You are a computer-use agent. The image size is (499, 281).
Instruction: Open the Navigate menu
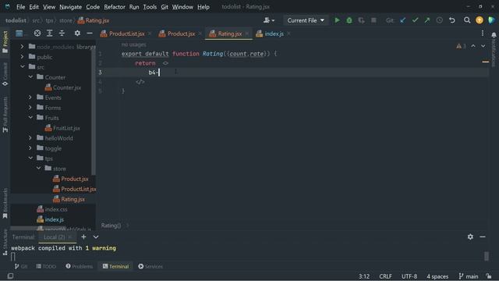coord(70,7)
